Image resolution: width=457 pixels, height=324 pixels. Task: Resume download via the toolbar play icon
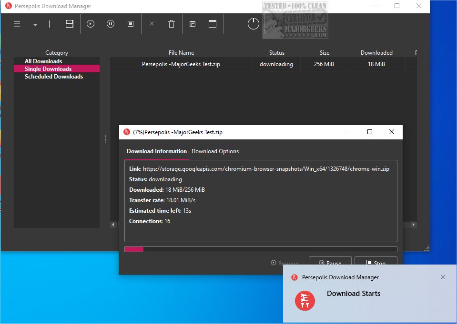coord(91,24)
